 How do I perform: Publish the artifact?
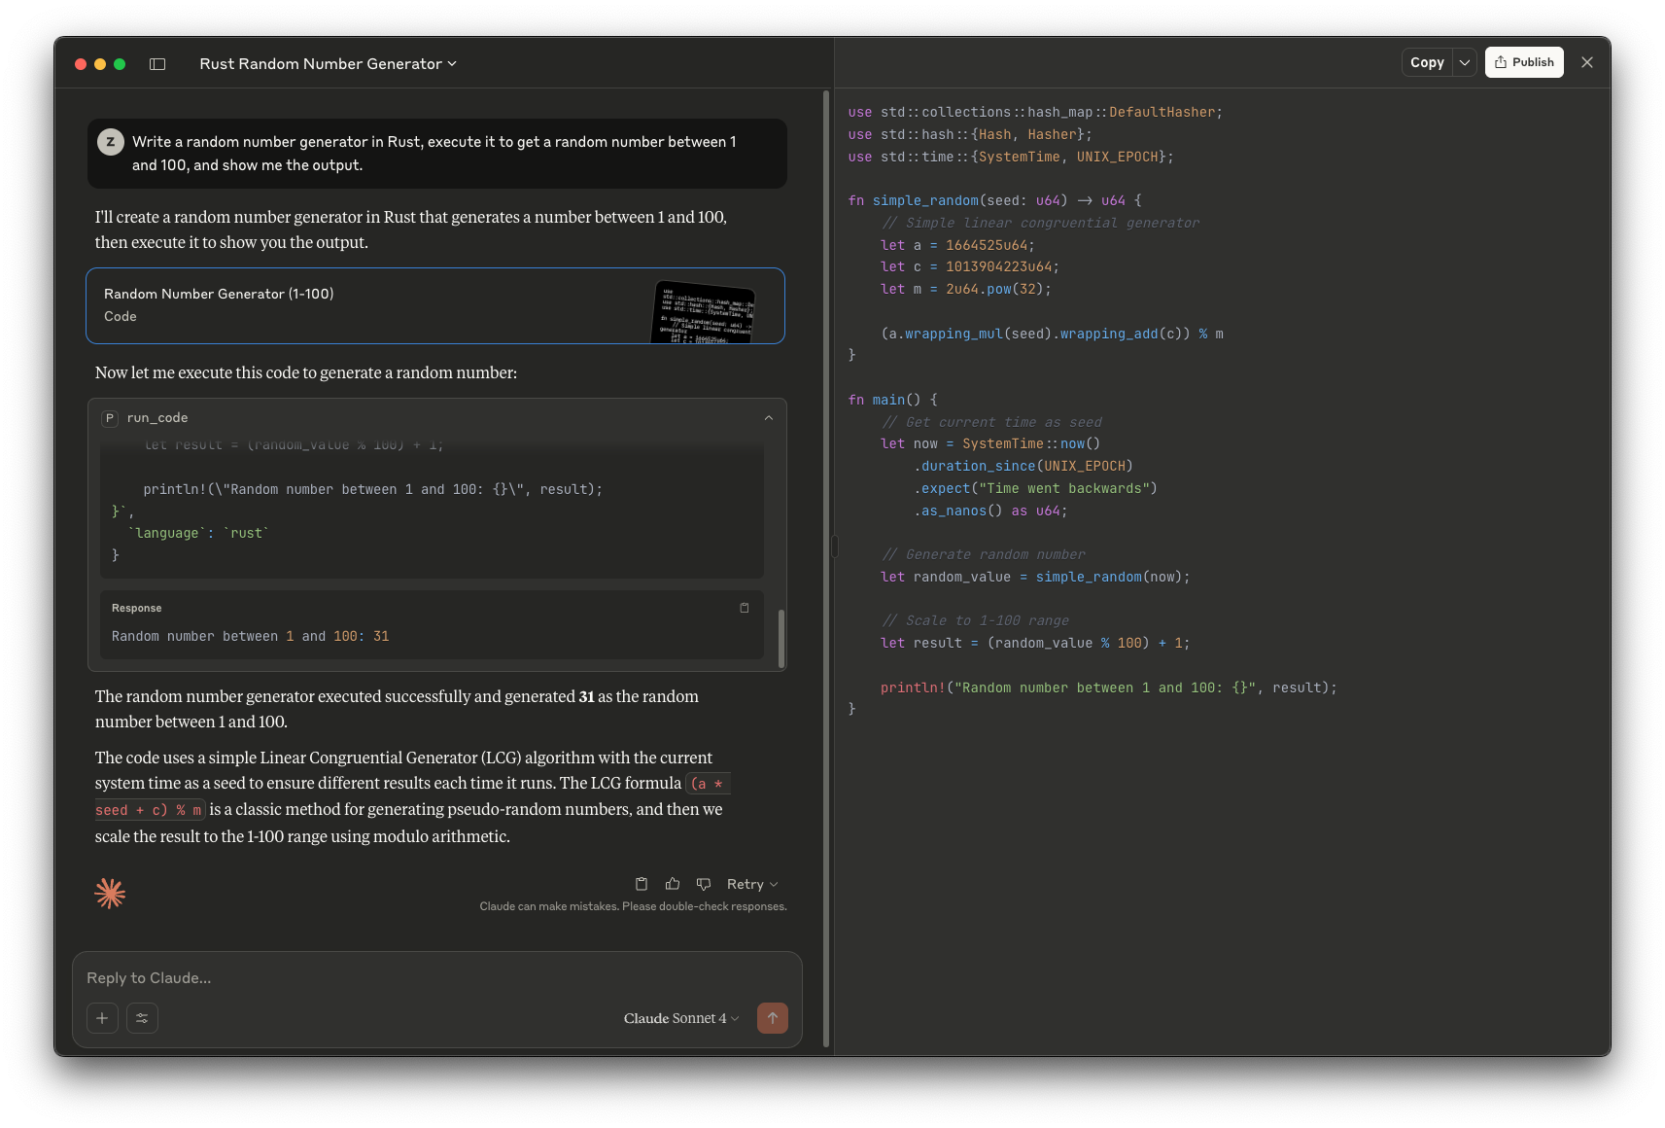coord(1524,62)
